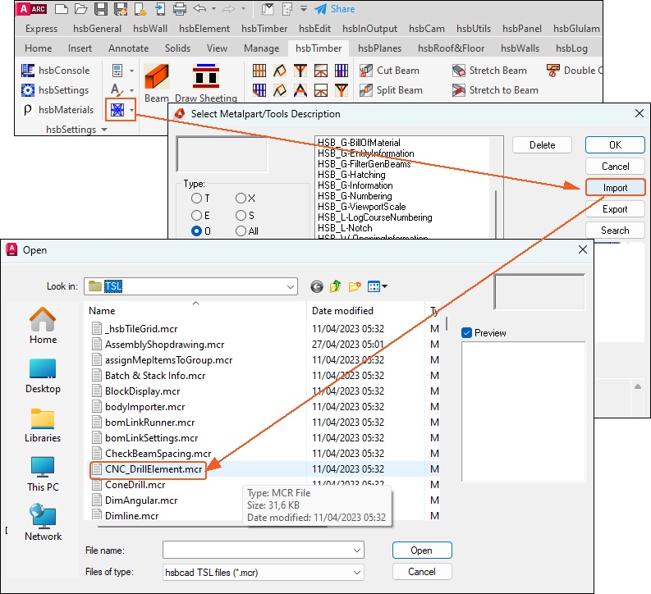Expand the TSL insert icon dropdown arrow
Viewport: 651px width, 594px height.
131,110
